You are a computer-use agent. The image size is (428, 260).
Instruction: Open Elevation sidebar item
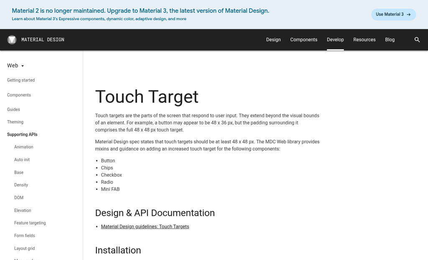pos(23,210)
